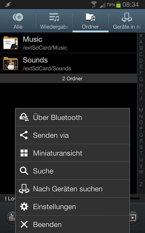The image size is (145, 233).
Task: Switch to Geräte in der Nähe tab
Action: click(x=127, y=21)
